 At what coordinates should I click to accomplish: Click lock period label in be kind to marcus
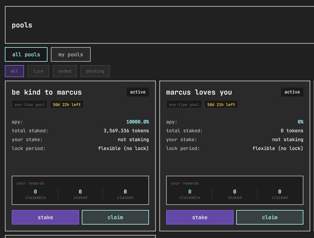point(29,148)
